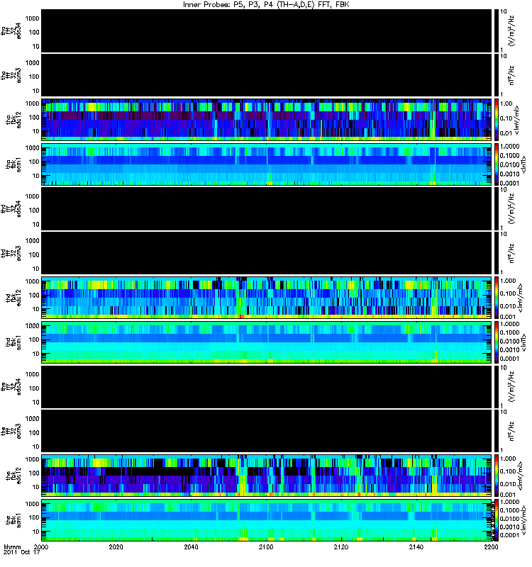This screenshot has width=532, height=567.
Task: Click the "the fbk scm1" y-axis title
Action: pyautogui.click(x=13, y=521)
